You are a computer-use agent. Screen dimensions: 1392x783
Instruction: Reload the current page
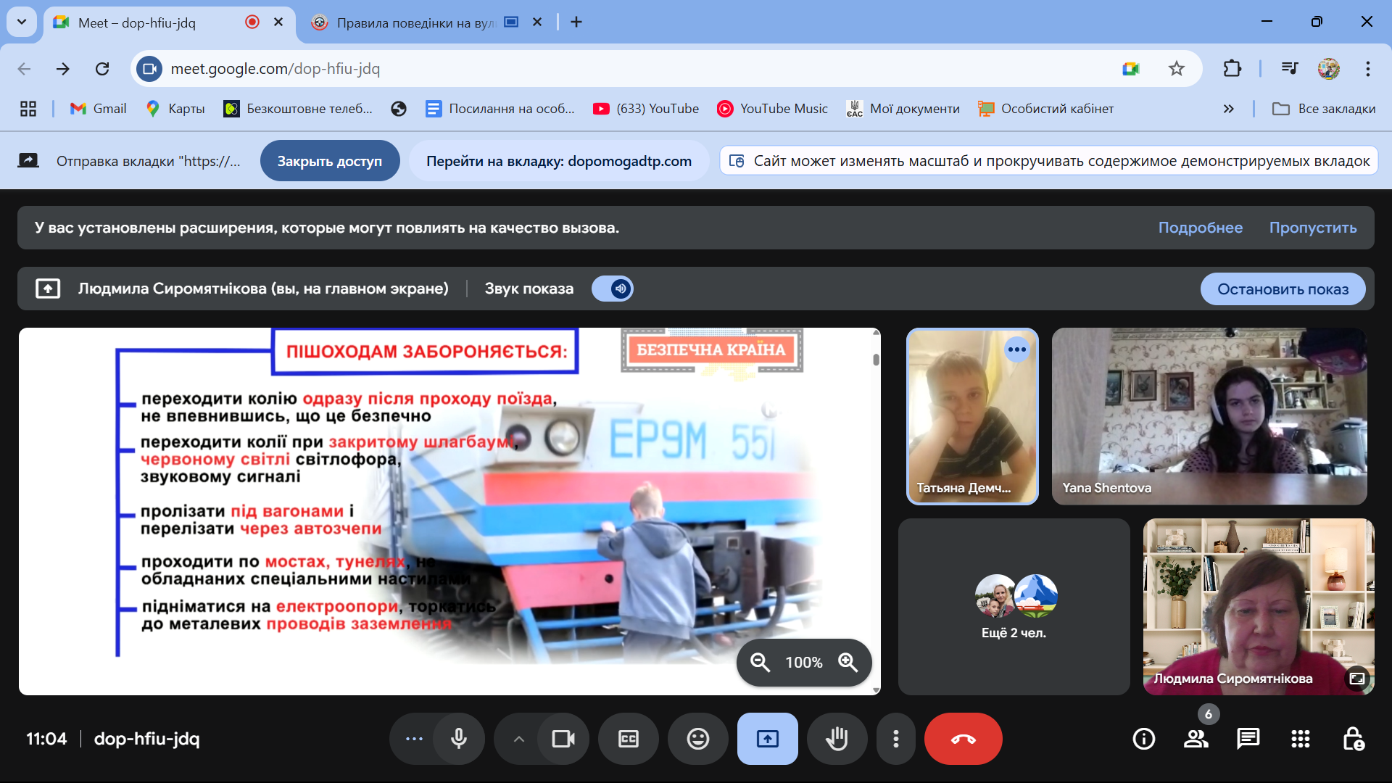(102, 69)
